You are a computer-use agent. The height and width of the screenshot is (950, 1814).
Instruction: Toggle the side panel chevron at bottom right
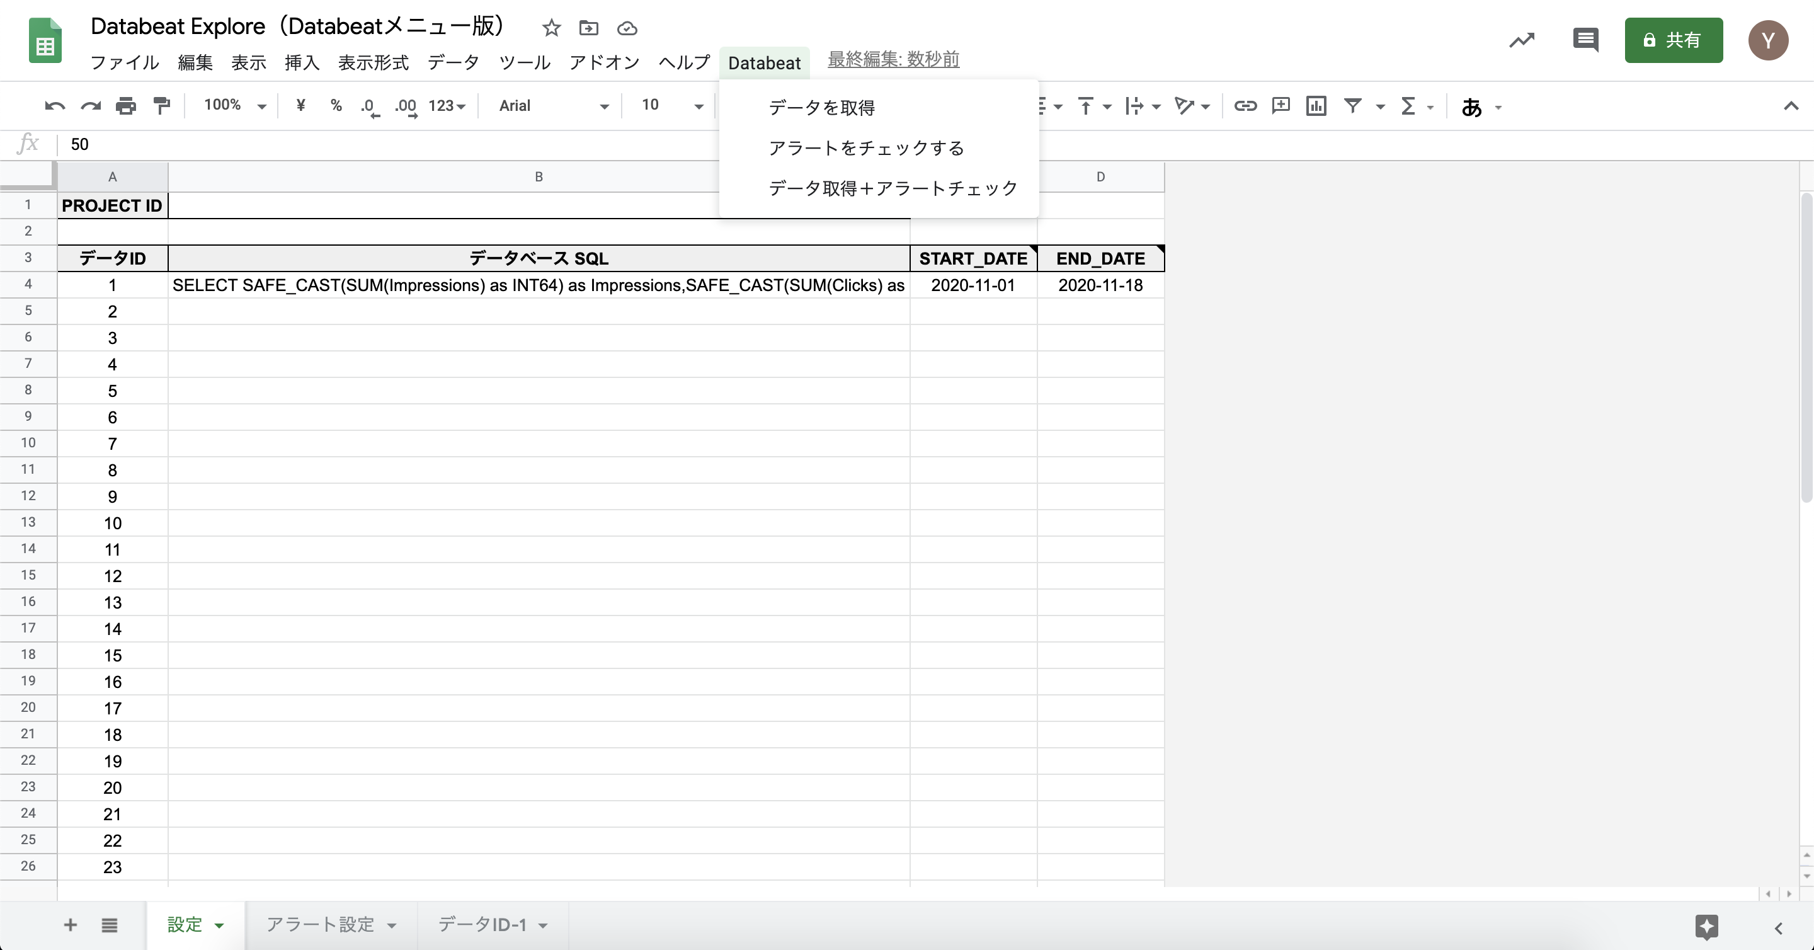tap(1779, 928)
